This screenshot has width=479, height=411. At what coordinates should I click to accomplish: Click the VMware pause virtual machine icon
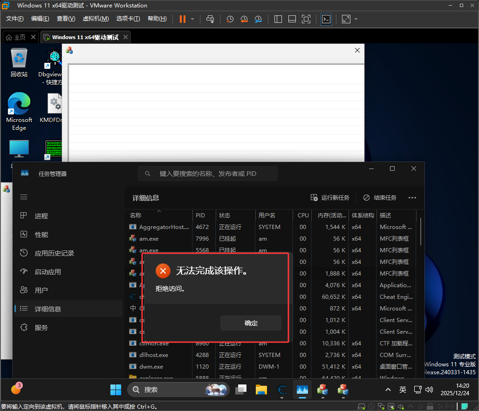(182, 19)
